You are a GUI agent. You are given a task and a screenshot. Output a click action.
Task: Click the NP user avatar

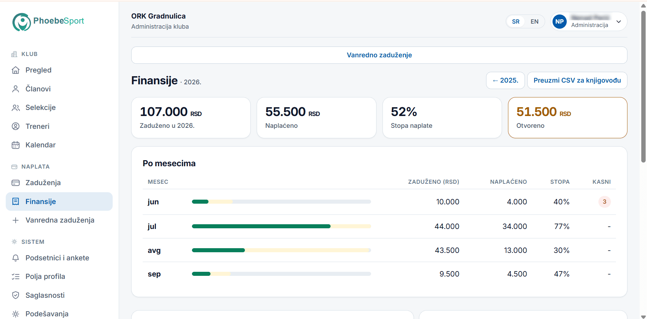[x=559, y=22]
